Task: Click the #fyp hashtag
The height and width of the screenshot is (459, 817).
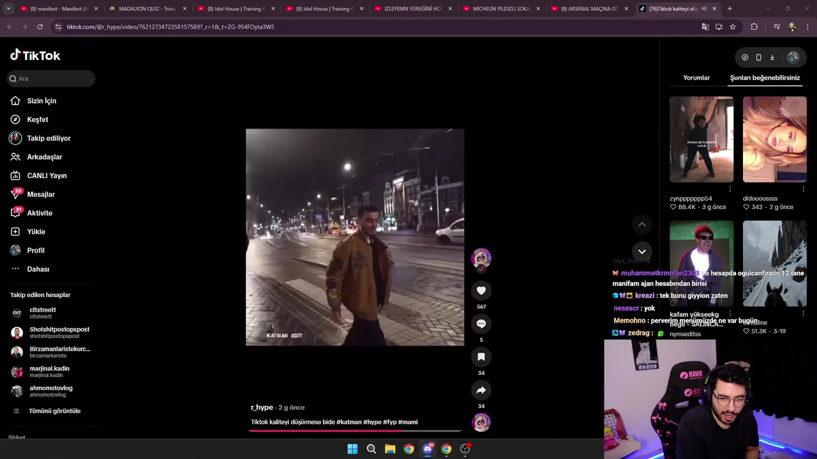Action: pyautogui.click(x=389, y=422)
